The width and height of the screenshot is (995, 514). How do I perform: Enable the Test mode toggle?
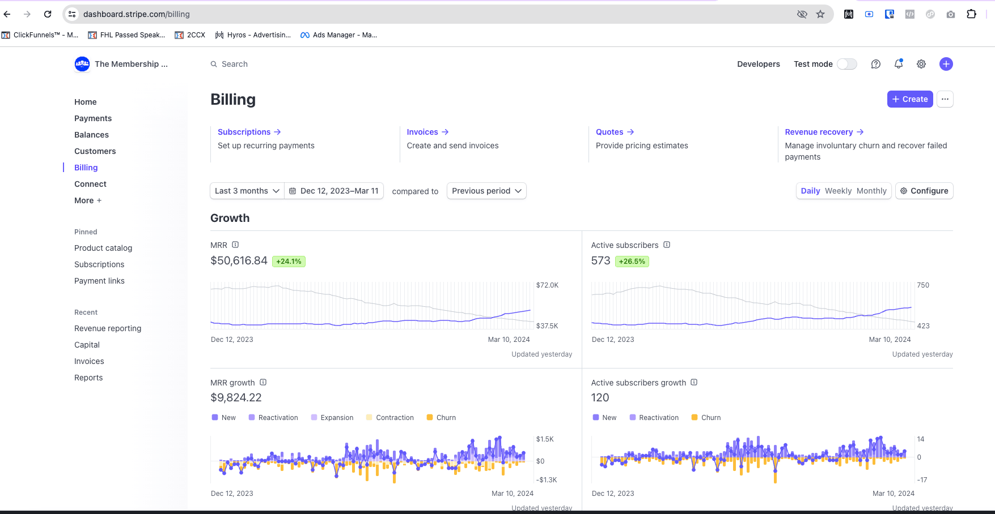pyautogui.click(x=846, y=64)
